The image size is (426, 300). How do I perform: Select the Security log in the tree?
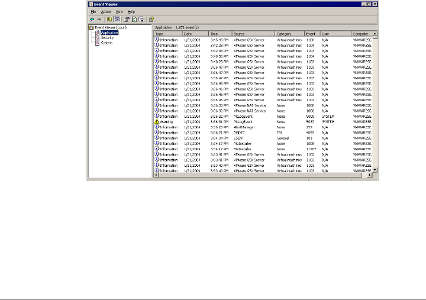[x=106, y=38]
